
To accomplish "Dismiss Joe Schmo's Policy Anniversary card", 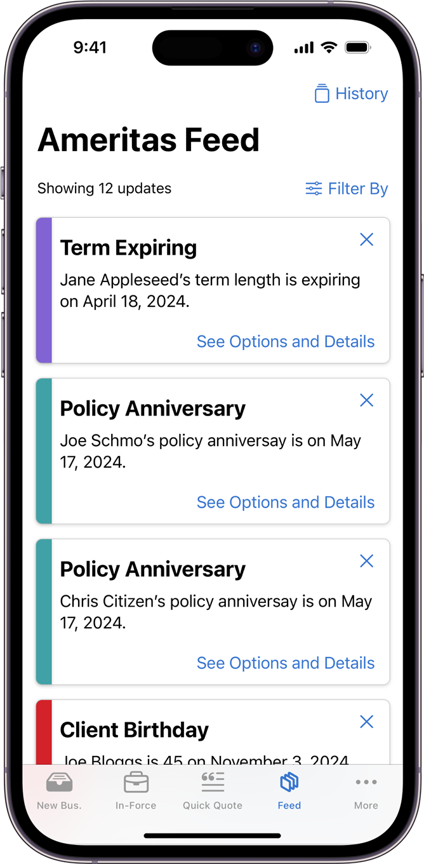I will coord(366,400).
